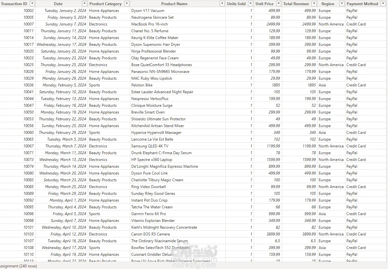Open the Product Name filter dropdown

point(222,4)
